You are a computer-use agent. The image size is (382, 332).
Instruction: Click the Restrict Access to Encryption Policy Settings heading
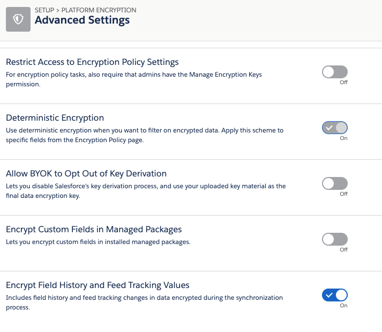[x=92, y=62]
